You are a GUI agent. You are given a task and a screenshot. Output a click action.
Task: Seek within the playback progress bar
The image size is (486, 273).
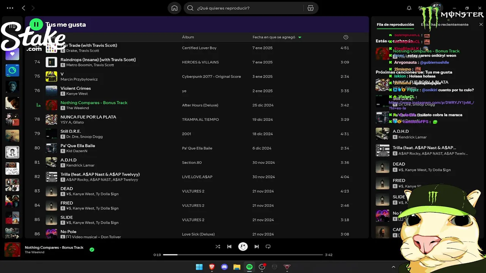(x=243, y=255)
